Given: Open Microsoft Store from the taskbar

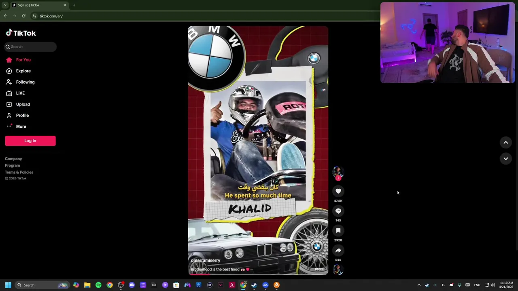Looking at the screenshot, I should pos(176,285).
